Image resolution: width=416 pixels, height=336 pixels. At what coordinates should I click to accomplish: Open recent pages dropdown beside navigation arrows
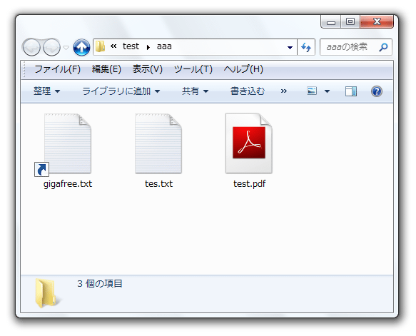pyautogui.click(x=66, y=48)
